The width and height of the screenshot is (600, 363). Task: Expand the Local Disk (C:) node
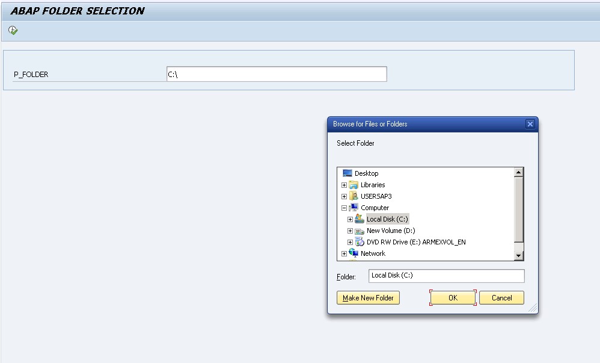click(x=349, y=219)
